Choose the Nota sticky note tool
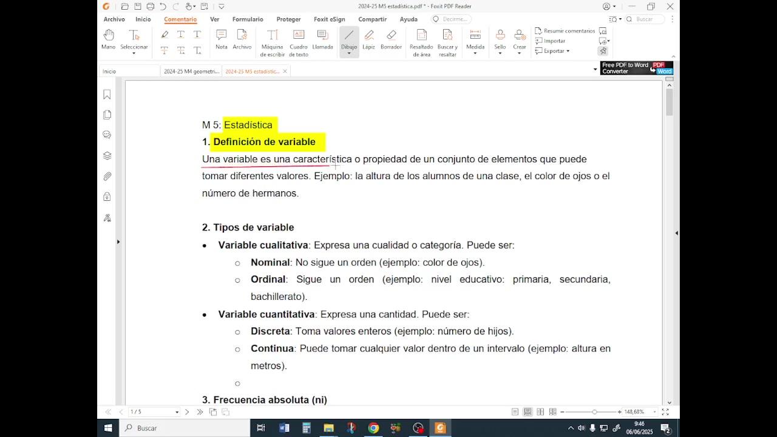This screenshot has width=777, height=437. 222,39
